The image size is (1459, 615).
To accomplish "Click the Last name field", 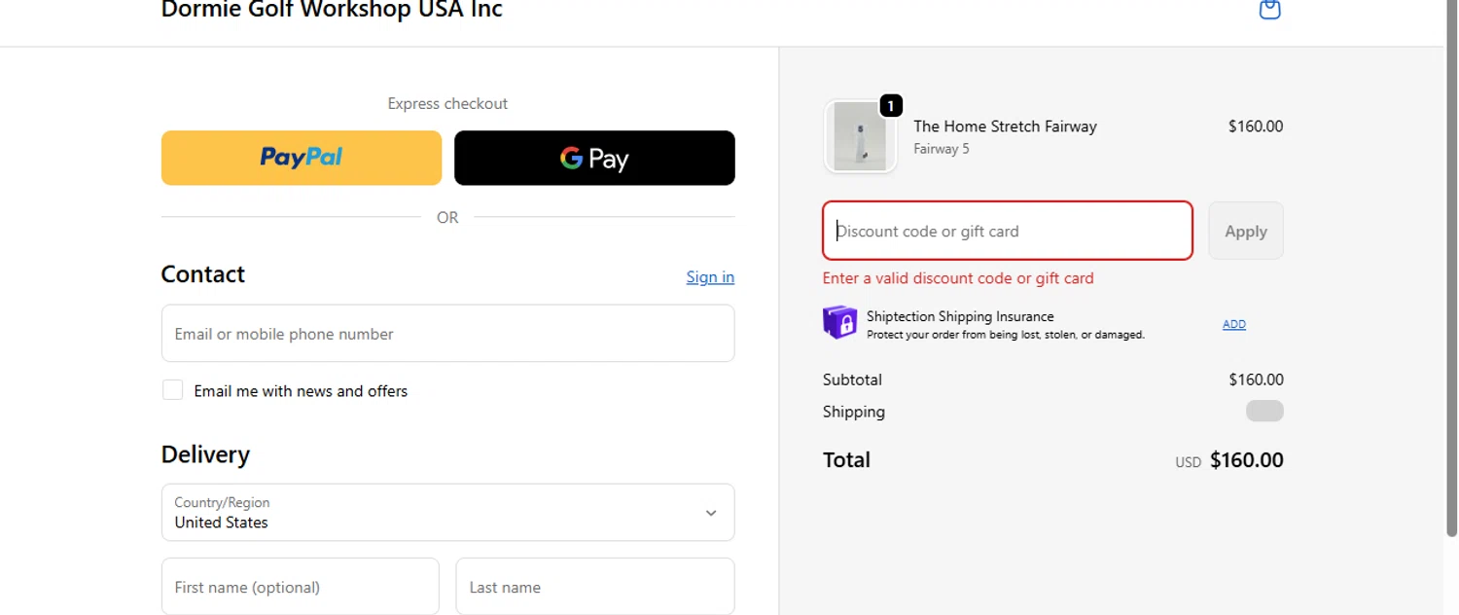I will click(594, 587).
